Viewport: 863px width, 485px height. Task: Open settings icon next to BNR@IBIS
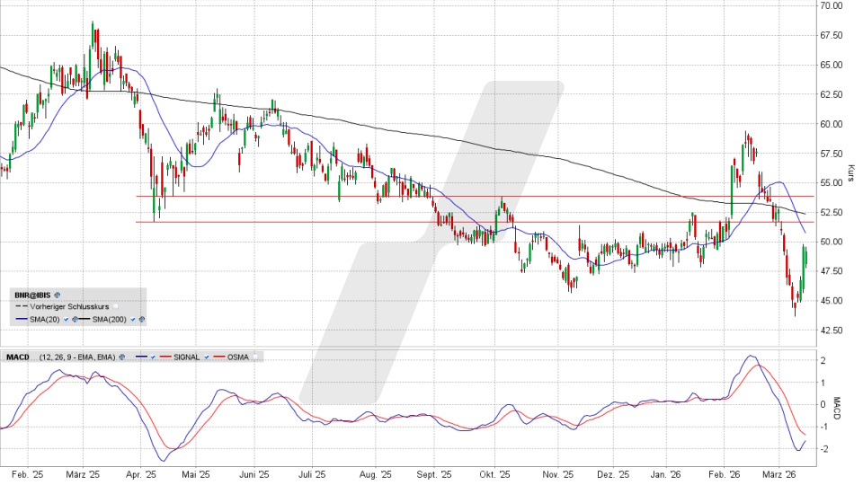click(57, 295)
